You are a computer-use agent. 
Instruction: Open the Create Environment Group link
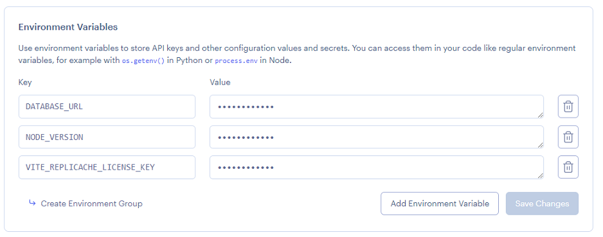91,204
